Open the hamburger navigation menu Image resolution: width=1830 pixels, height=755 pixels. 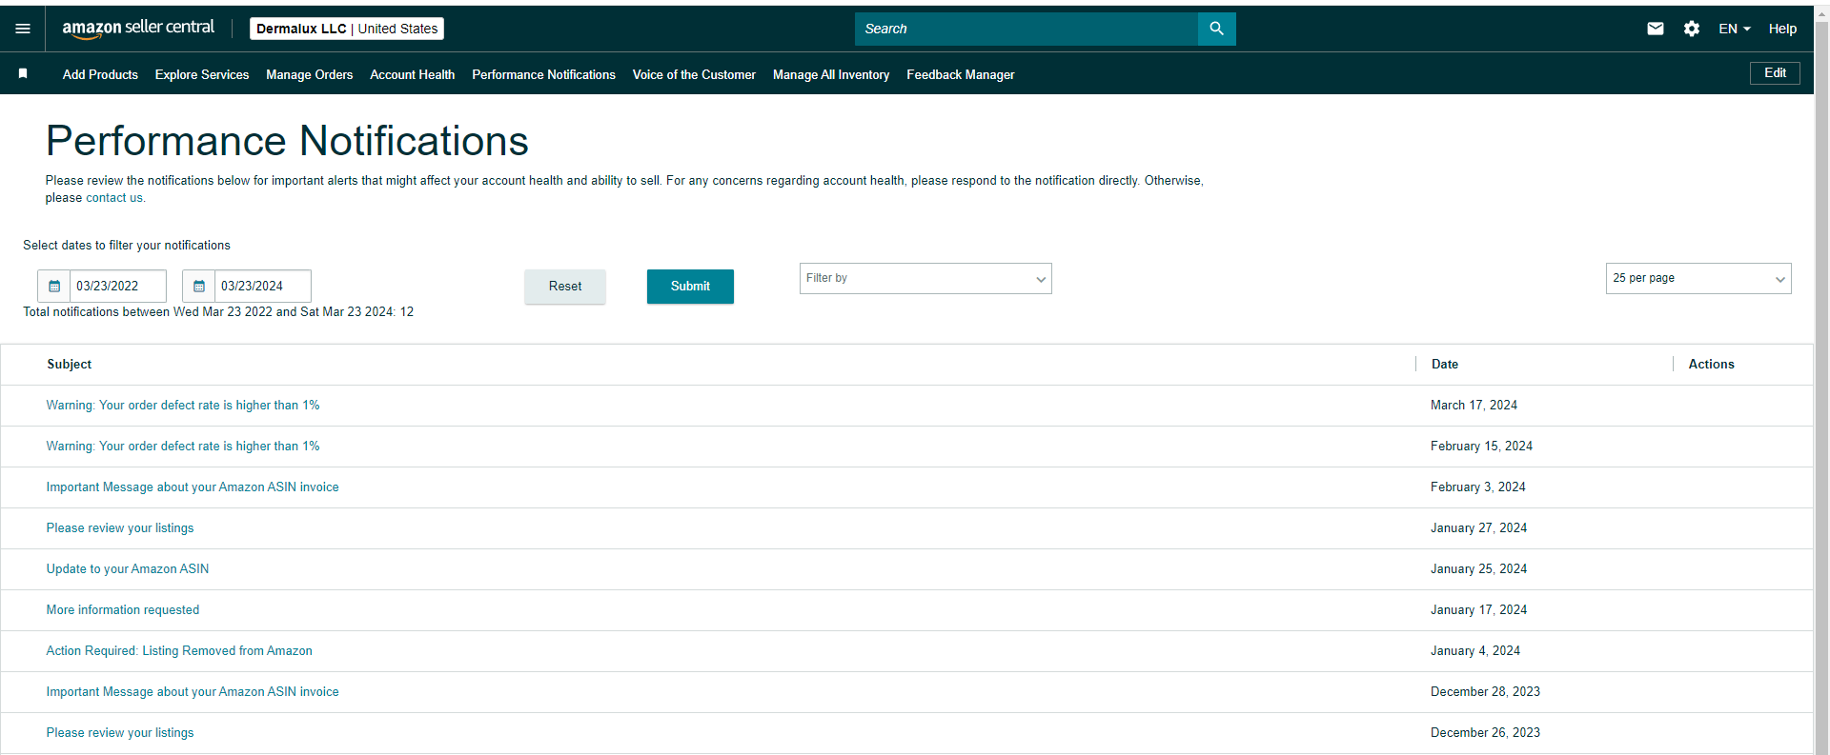23,29
